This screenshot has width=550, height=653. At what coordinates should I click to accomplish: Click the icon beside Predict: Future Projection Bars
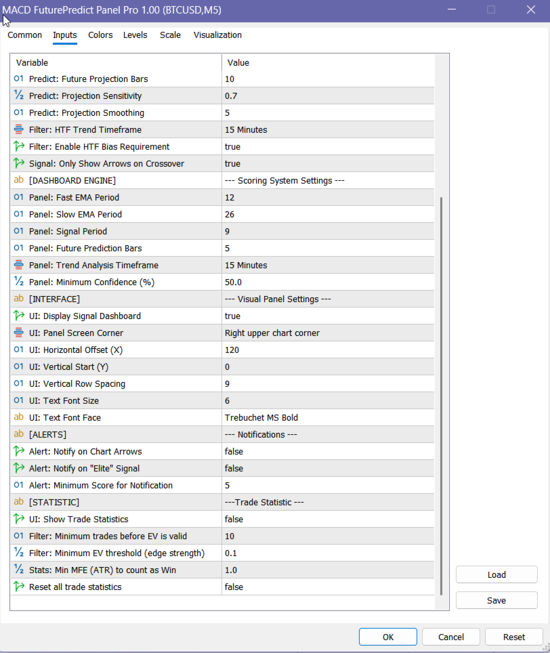tap(18, 79)
